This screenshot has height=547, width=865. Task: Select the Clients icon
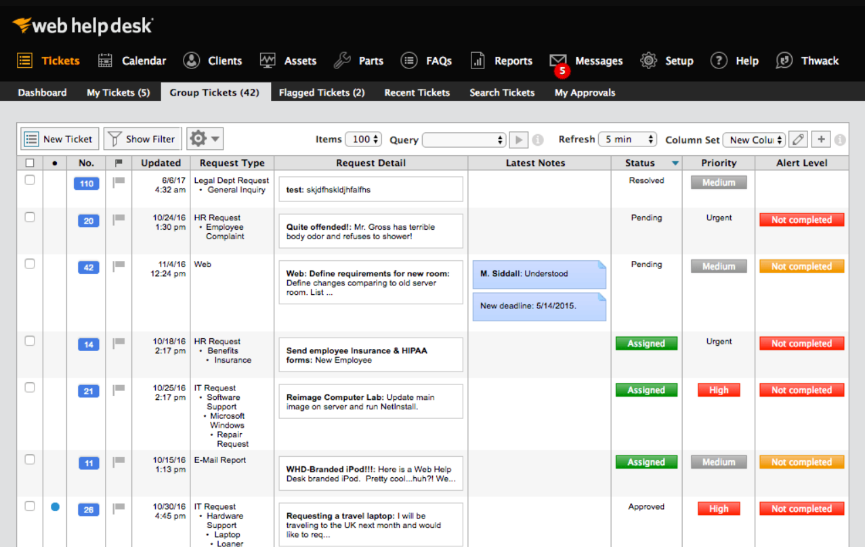click(190, 60)
